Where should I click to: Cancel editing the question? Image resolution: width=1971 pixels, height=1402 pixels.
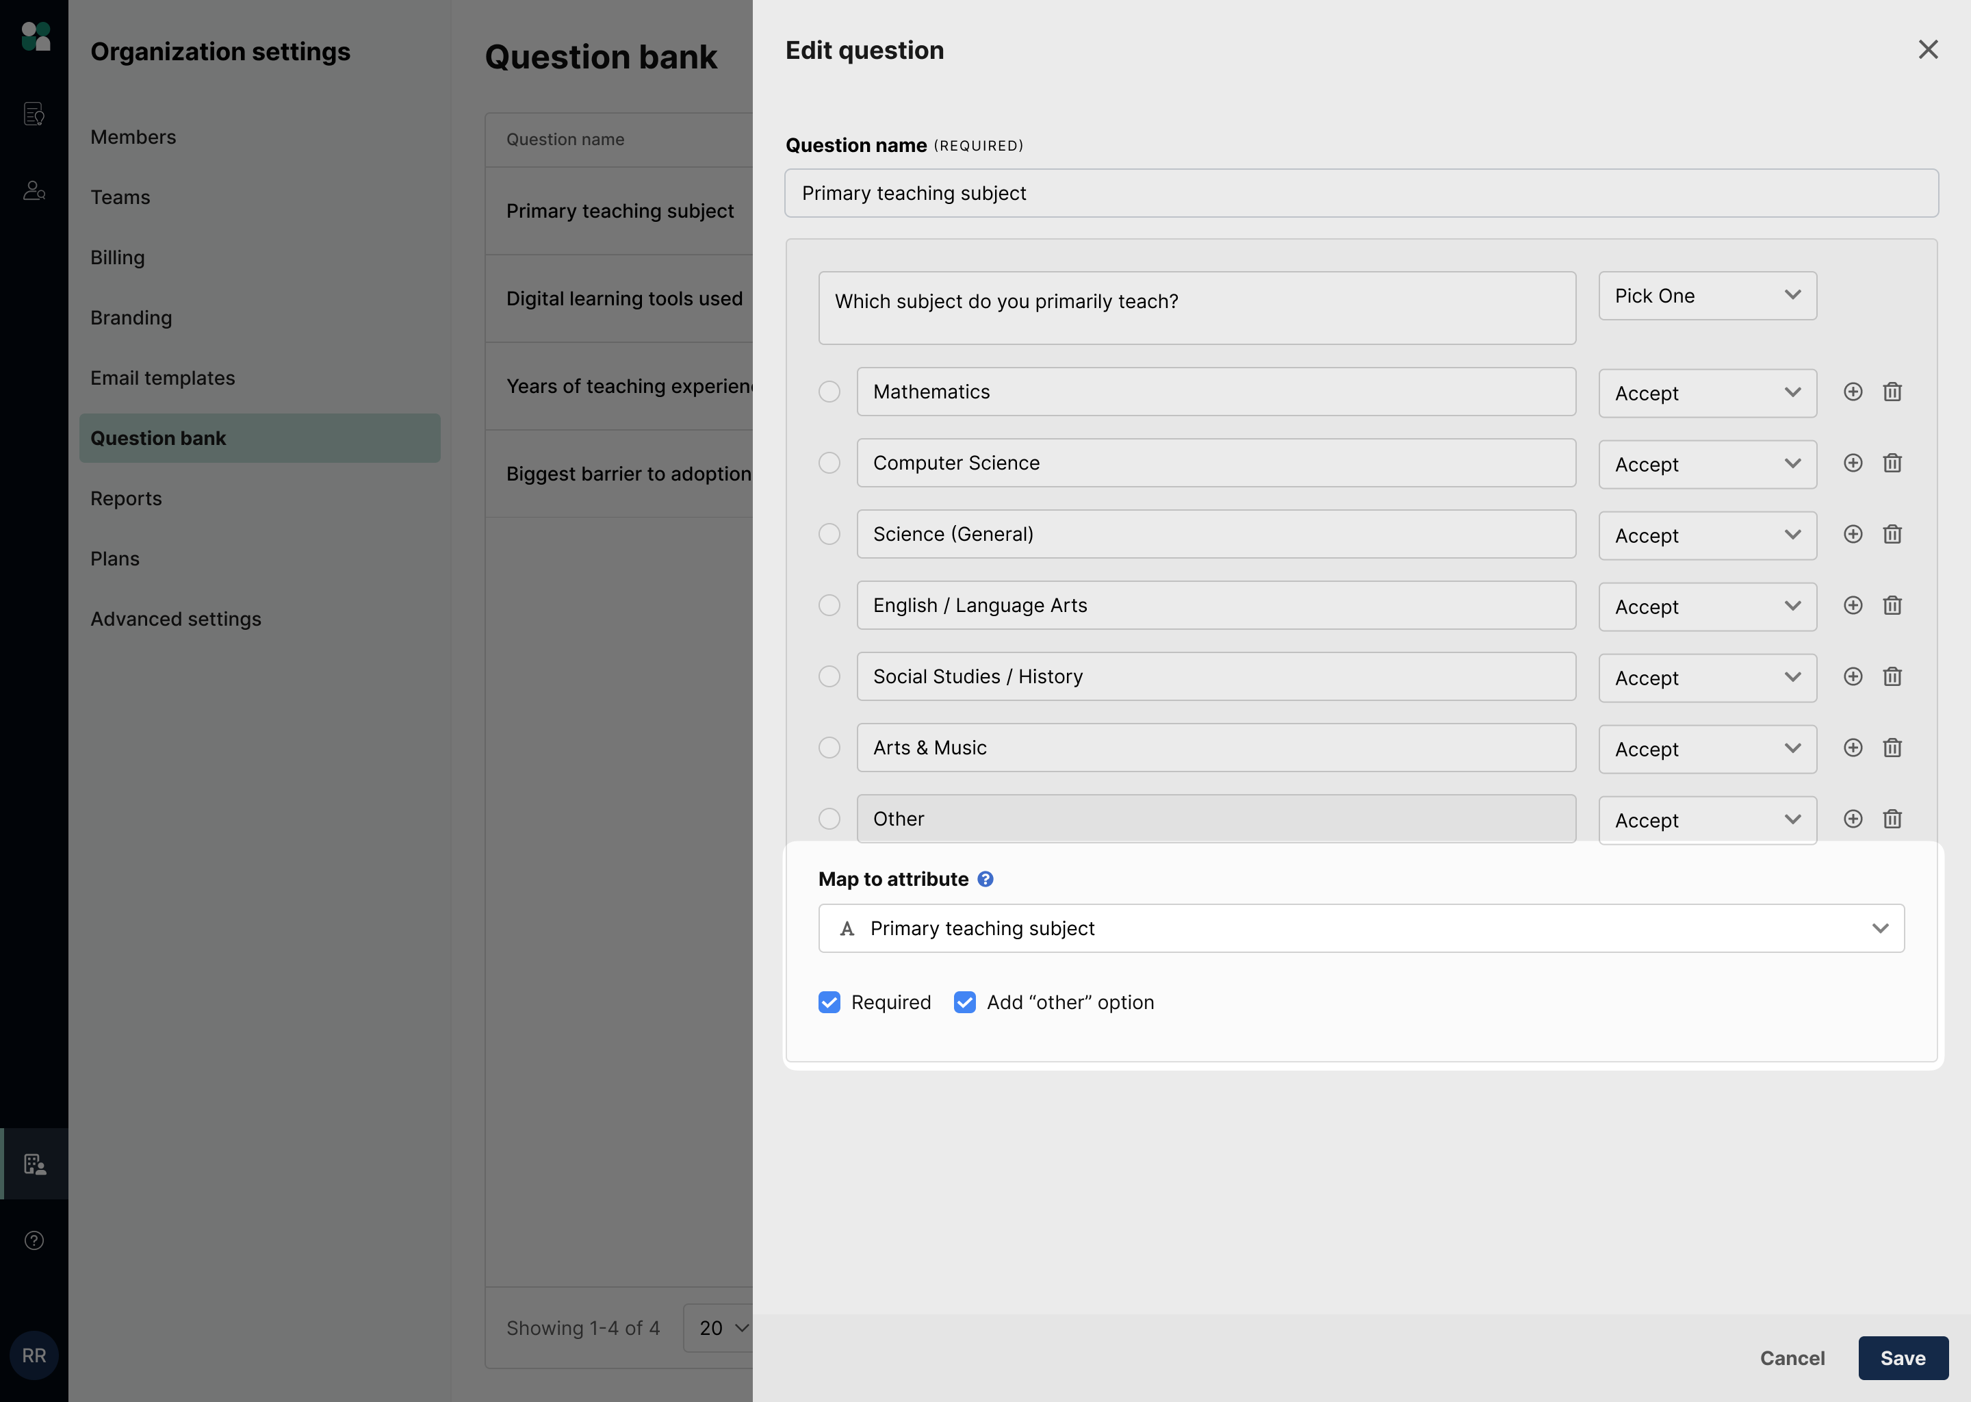[1792, 1358]
